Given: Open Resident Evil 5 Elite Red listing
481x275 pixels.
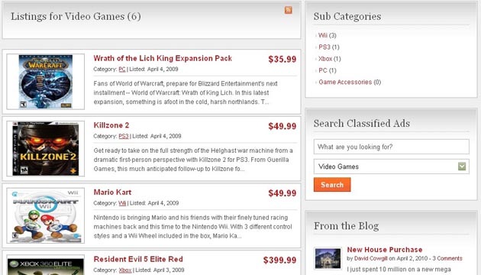Looking at the screenshot, I should click(x=138, y=259).
